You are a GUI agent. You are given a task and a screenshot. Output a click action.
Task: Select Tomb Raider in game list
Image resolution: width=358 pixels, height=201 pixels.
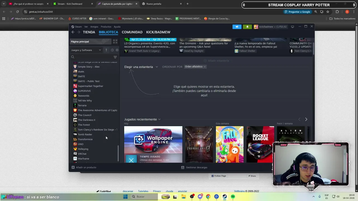[x=85, y=135]
